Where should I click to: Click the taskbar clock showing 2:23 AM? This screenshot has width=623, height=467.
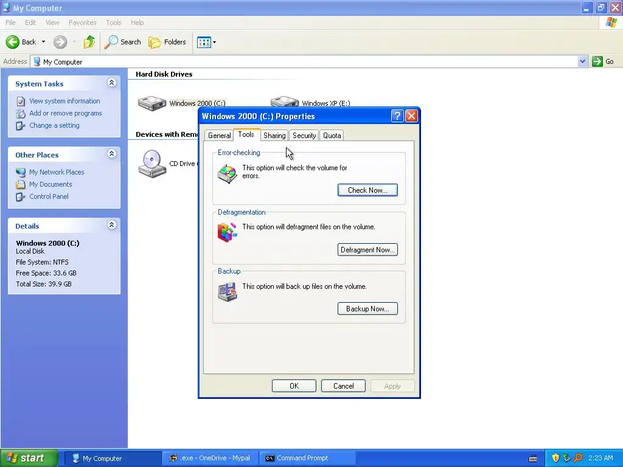pyautogui.click(x=600, y=458)
